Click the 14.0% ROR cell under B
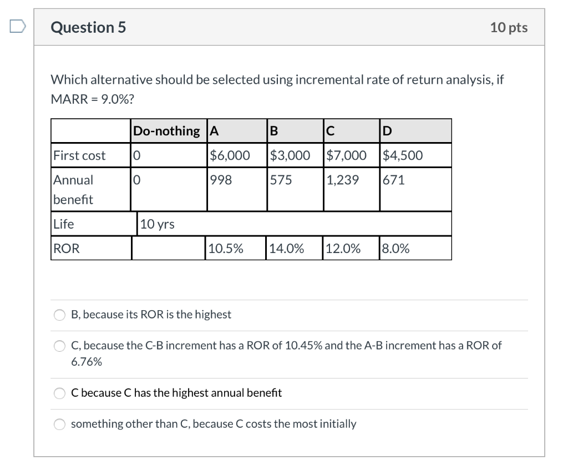Screen dimensions: 568x475 click(287, 248)
